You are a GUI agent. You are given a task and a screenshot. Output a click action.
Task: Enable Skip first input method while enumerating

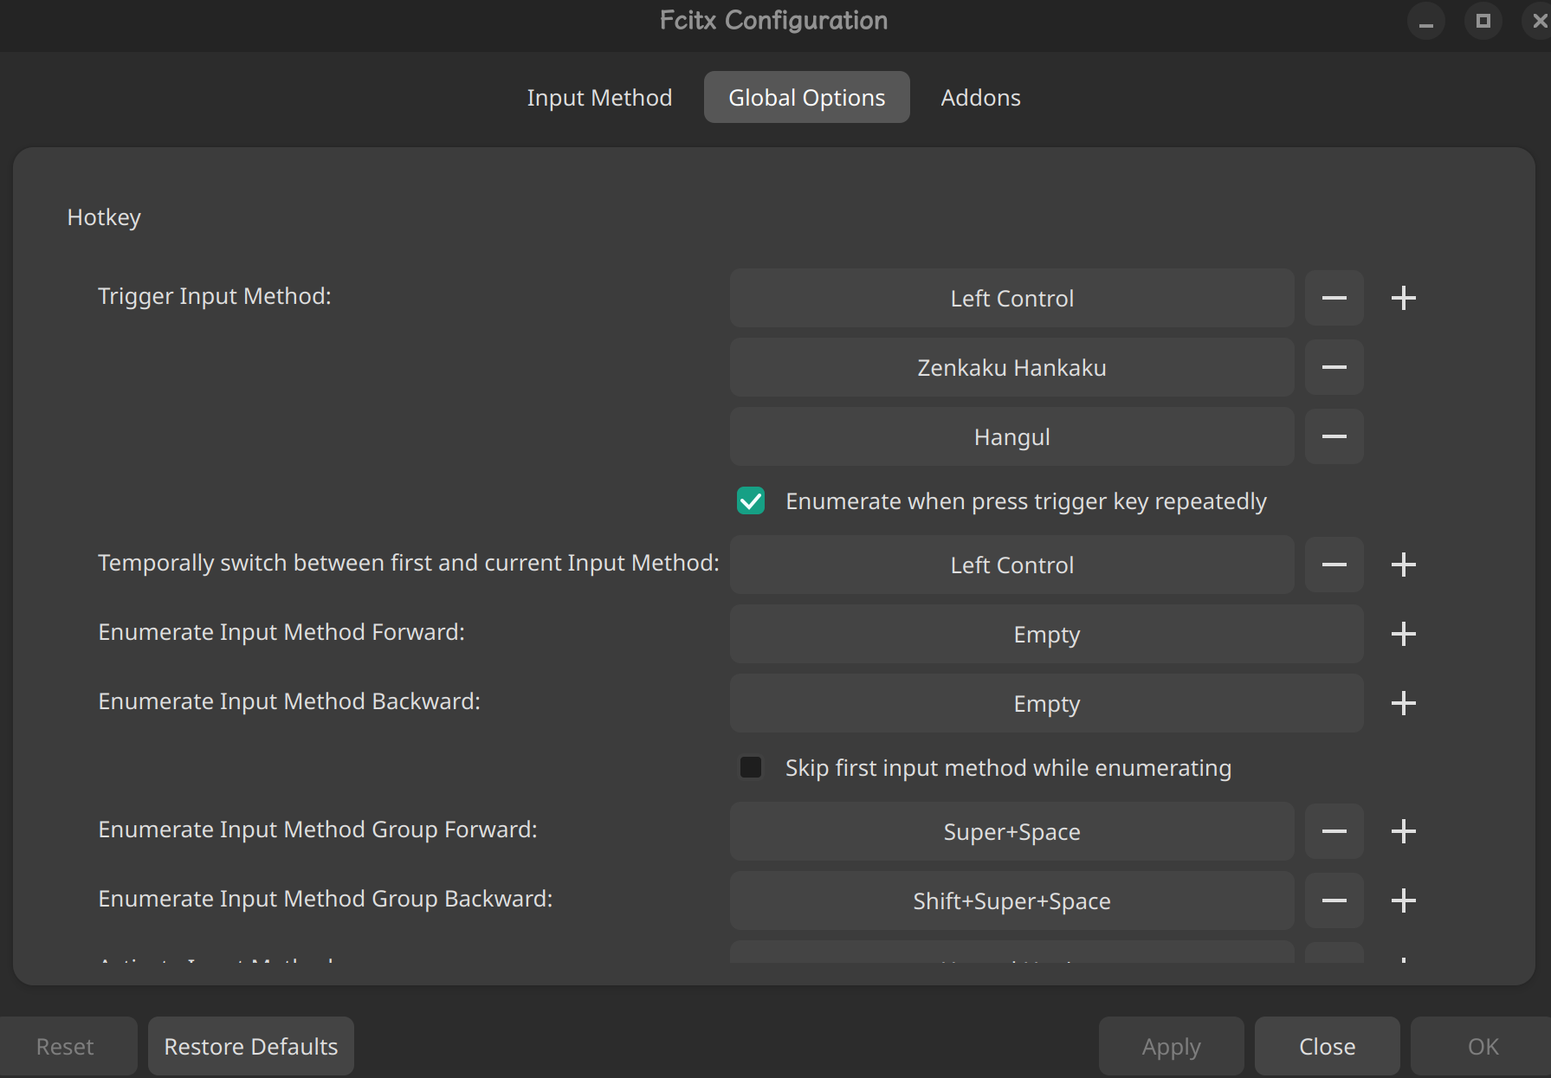tap(751, 767)
